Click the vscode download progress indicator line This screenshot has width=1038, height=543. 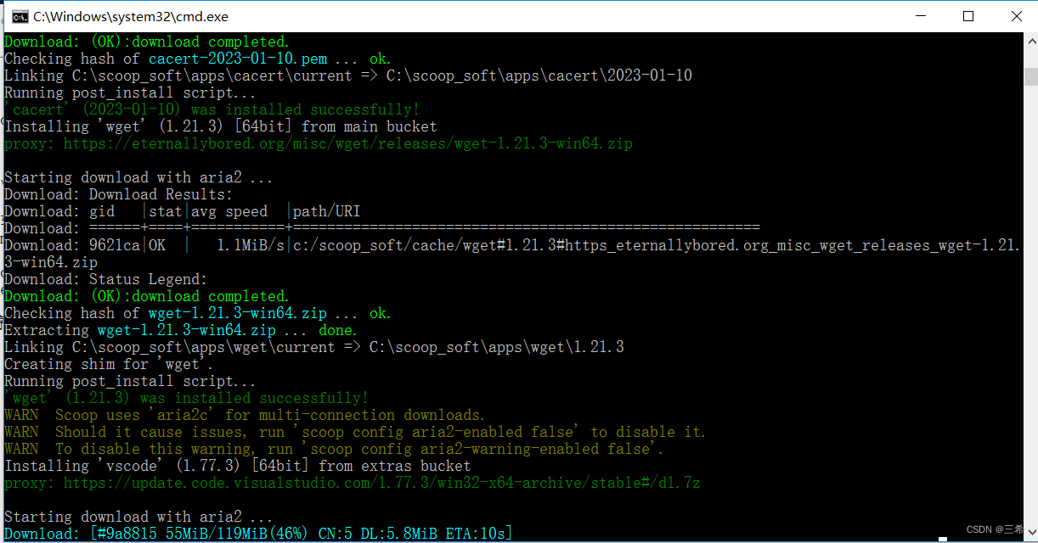[x=255, y=533]
